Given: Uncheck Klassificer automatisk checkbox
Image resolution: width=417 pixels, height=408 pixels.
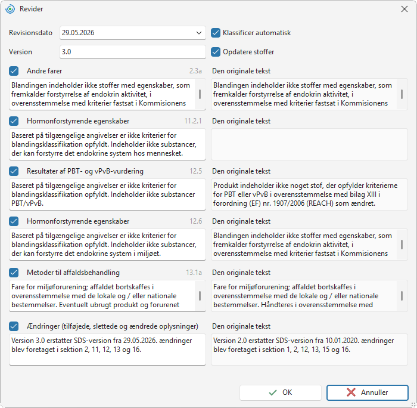Looking at the screenshot, I should (x=216, y=33).
